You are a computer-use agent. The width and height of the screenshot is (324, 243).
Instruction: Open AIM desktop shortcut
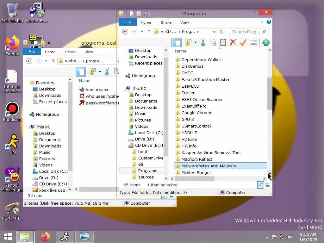pyautogui.click(x=12, y=144)
